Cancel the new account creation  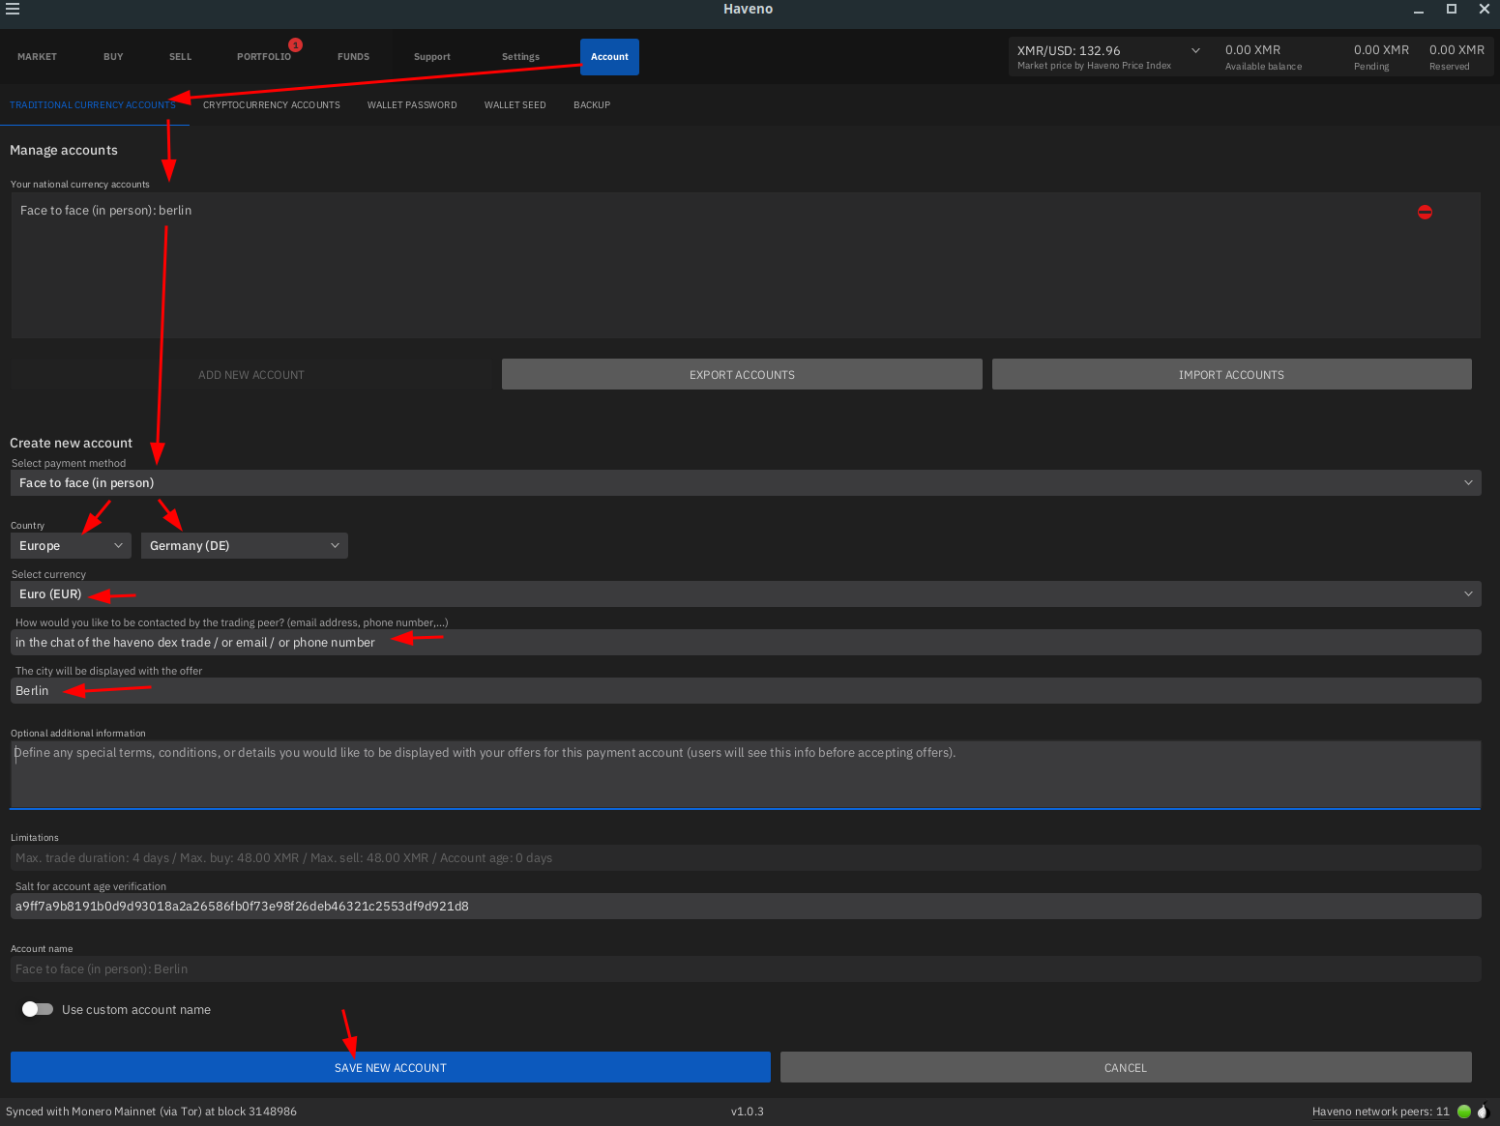(1126, 1067)
